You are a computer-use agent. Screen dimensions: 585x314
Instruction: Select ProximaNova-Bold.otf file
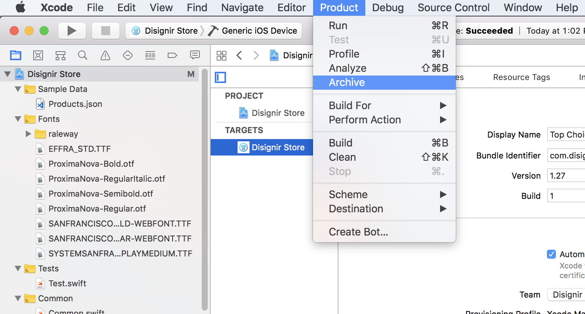[x=91, y=164]
